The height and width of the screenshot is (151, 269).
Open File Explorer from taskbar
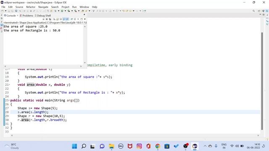111,146
